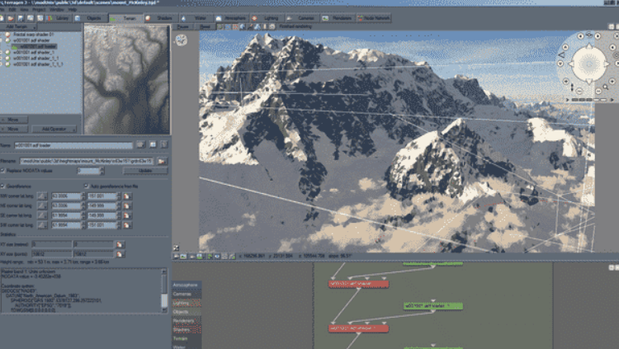The width and height of the screenshot is (619, 349).
Task: Click the globe icon in preview toolbar
Action: pos(243,27)
